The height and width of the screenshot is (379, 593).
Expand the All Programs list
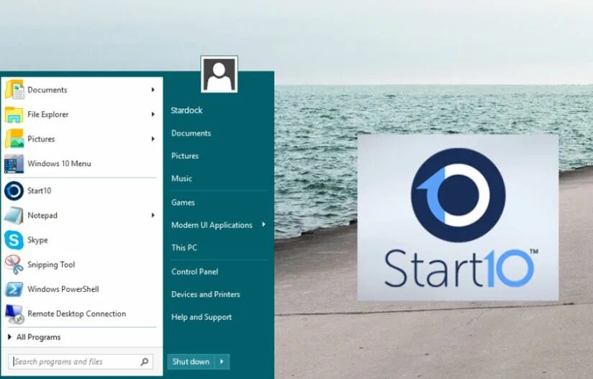(35, 337)
